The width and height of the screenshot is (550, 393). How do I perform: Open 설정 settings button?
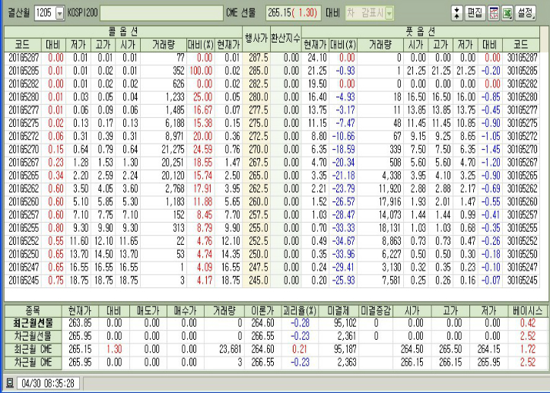pos(526,13)
